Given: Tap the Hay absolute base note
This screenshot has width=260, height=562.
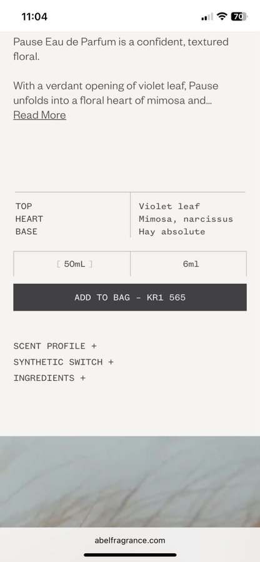Looking at the screenshot, I should tap(172, 232).
